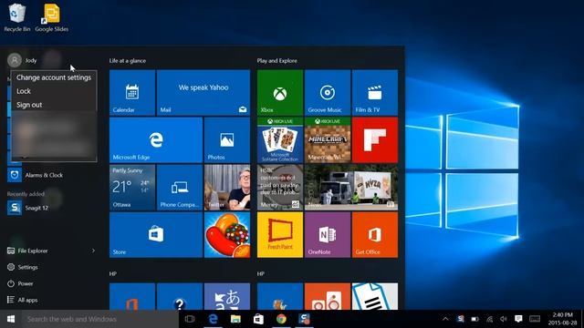Open the Snagit icon on the taskbar
The image size is (584, 328).
tap(304, 319)
